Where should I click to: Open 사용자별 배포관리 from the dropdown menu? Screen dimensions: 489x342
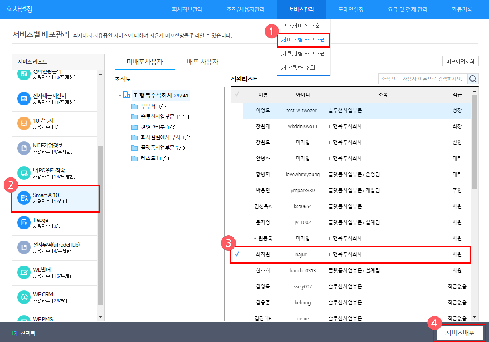(x=303, y=54)
